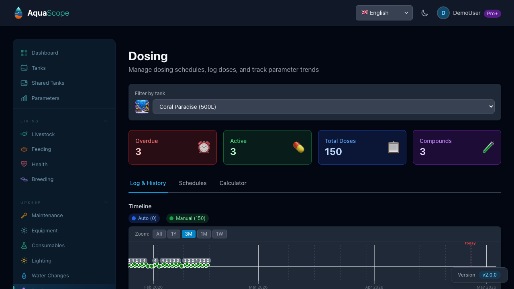Toggle the Manual (150) doses legend
This screenshot has height=289, width=514.
tap(187, 218)
